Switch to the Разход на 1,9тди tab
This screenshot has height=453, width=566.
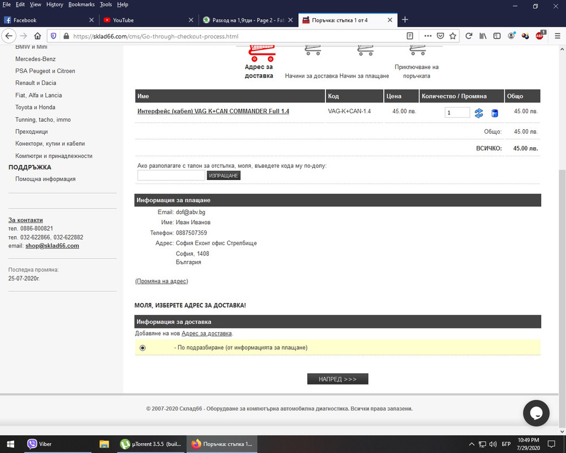[x=248, y=20]
